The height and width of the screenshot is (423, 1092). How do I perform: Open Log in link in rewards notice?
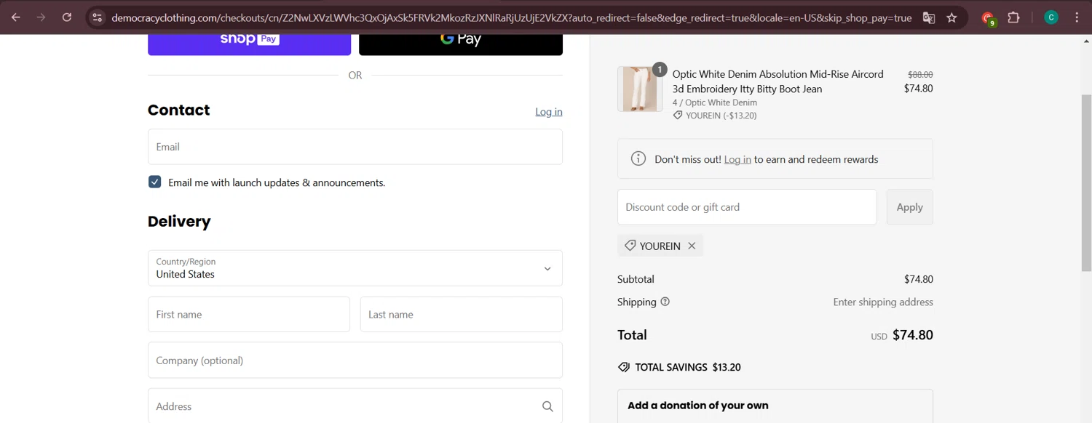point(737,159)
